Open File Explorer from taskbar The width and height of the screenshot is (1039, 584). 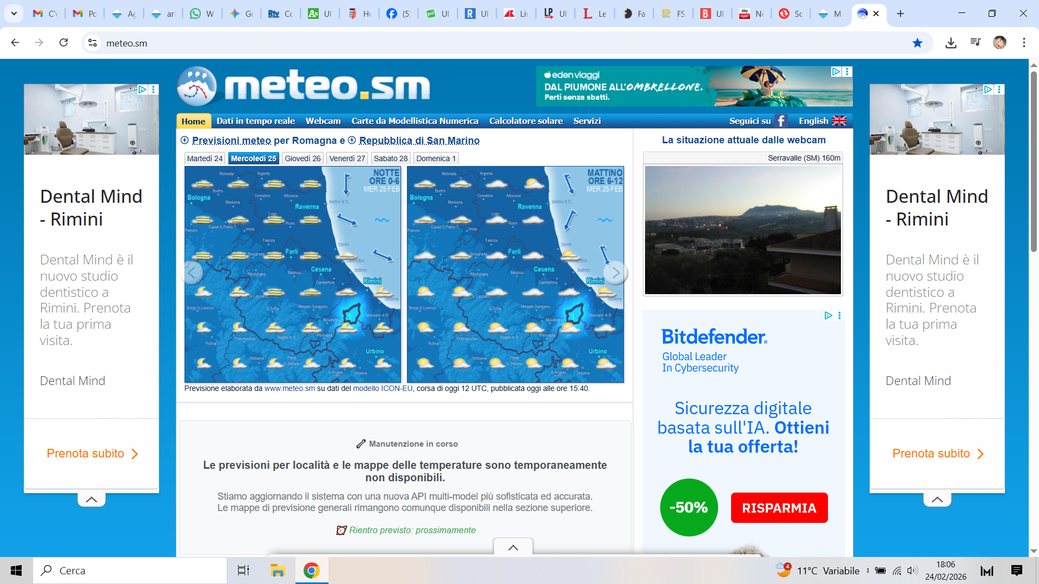point(278,570)
